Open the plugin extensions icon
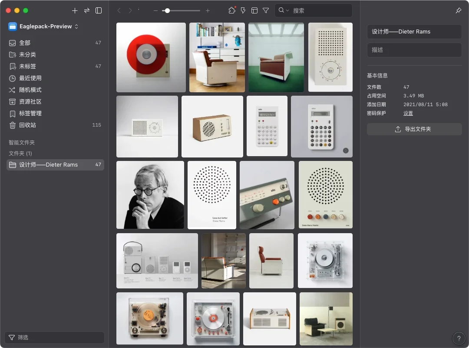This screenshot has height=348, width=469. click(231, 10)
